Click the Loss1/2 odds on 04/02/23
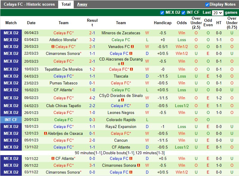The height and width of the screenshot is (176, 239). [x=182, y=106]
